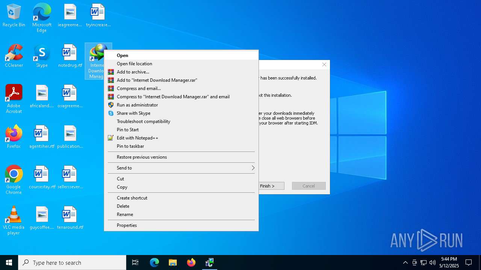
Task: Select the Google Chrome desktop shortcut
Action: pos(14,180)
